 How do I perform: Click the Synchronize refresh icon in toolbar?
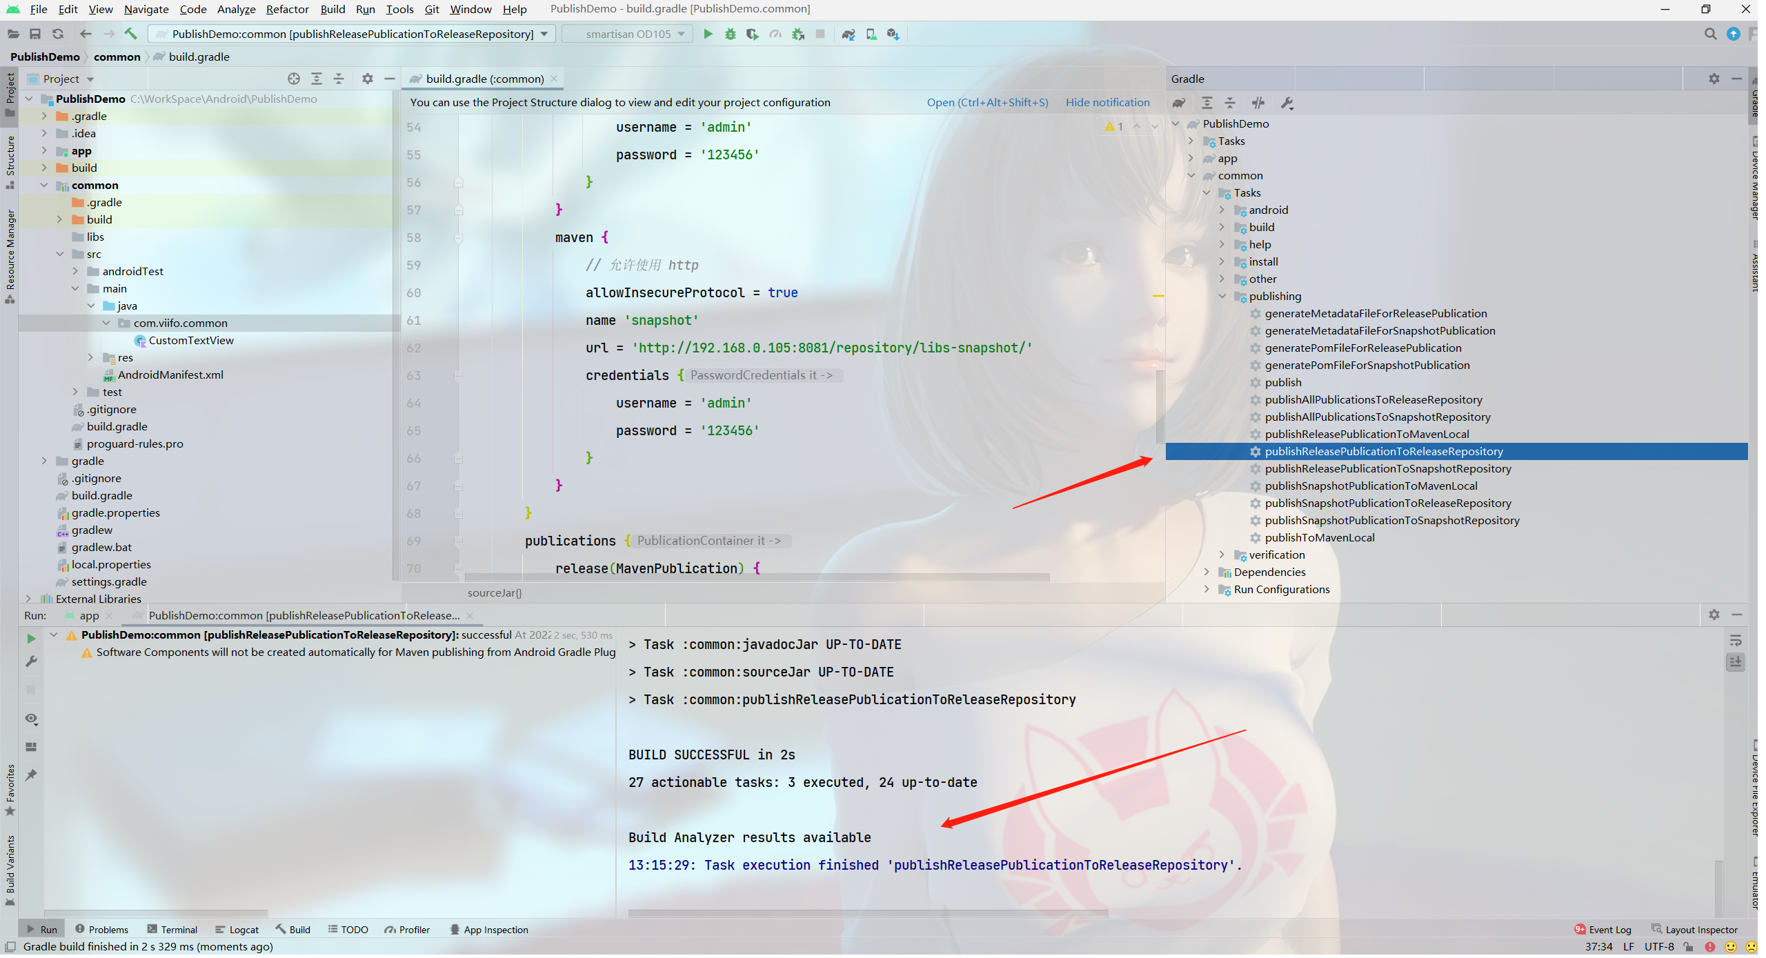tap(58, 34)
